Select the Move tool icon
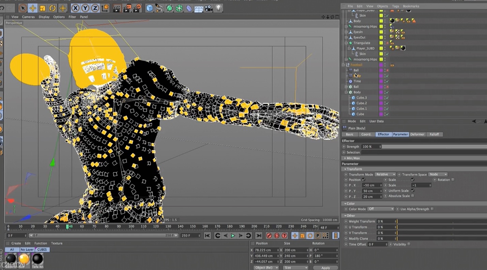This screenshot has width=487, height=270. (x=32, y=8)
